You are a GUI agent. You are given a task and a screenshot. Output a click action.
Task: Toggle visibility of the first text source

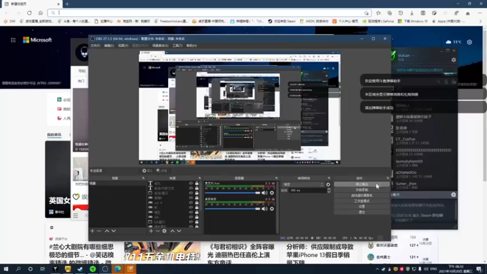(x=191, y=183)
